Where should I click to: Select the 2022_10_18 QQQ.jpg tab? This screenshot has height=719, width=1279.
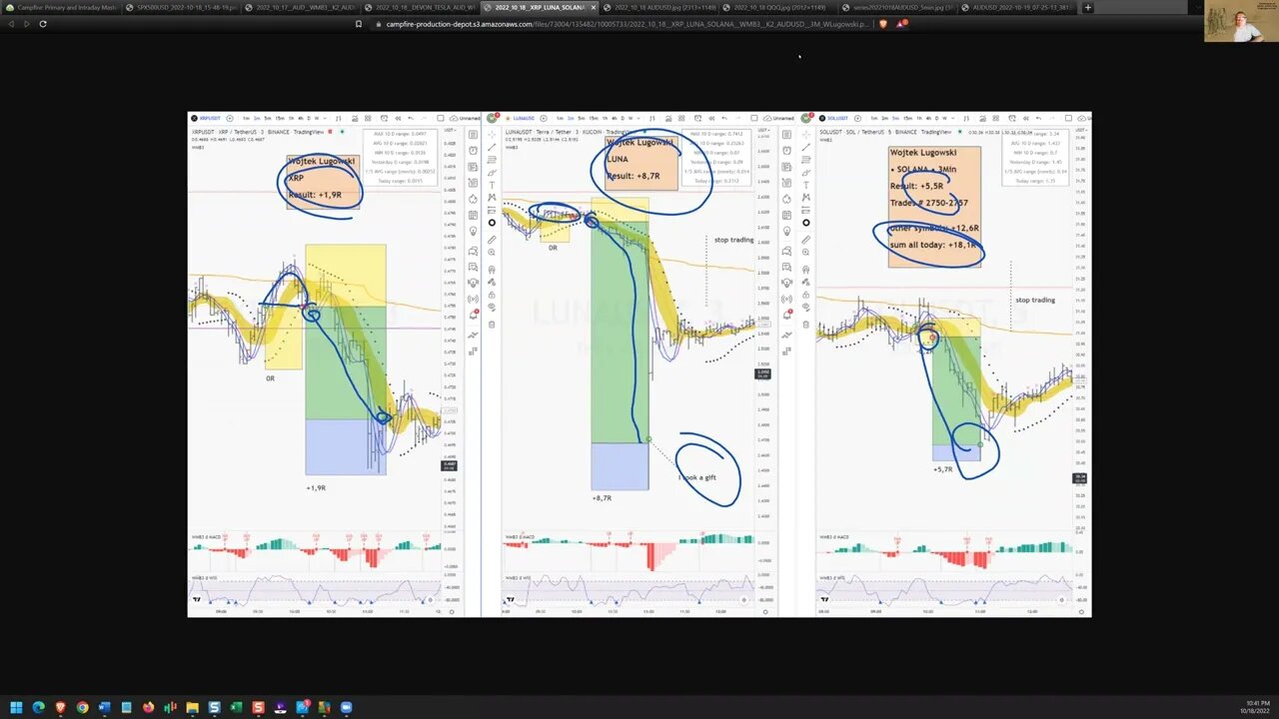pyautogui.click(x=778, y=7)
